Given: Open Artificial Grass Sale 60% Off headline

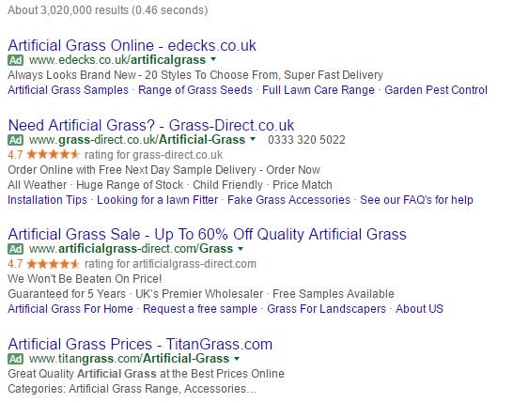Looking at the screenshot, I should point(207,234).
